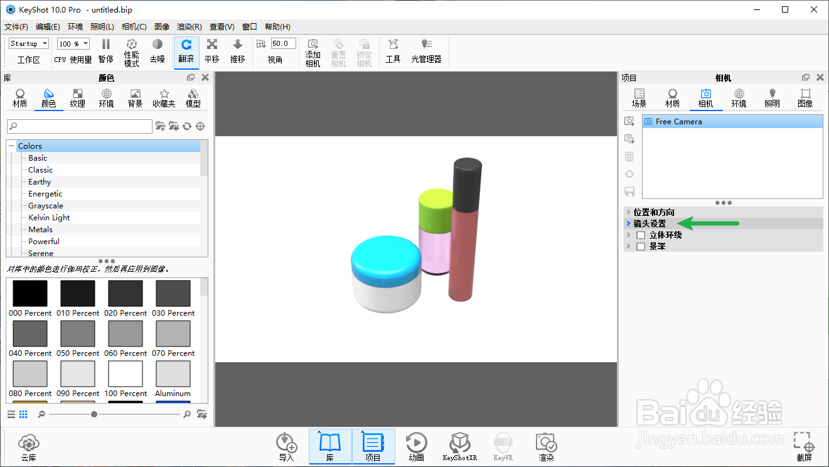Open the 文件(F) menu
The image size is (829, 467).
coord(16,27)
